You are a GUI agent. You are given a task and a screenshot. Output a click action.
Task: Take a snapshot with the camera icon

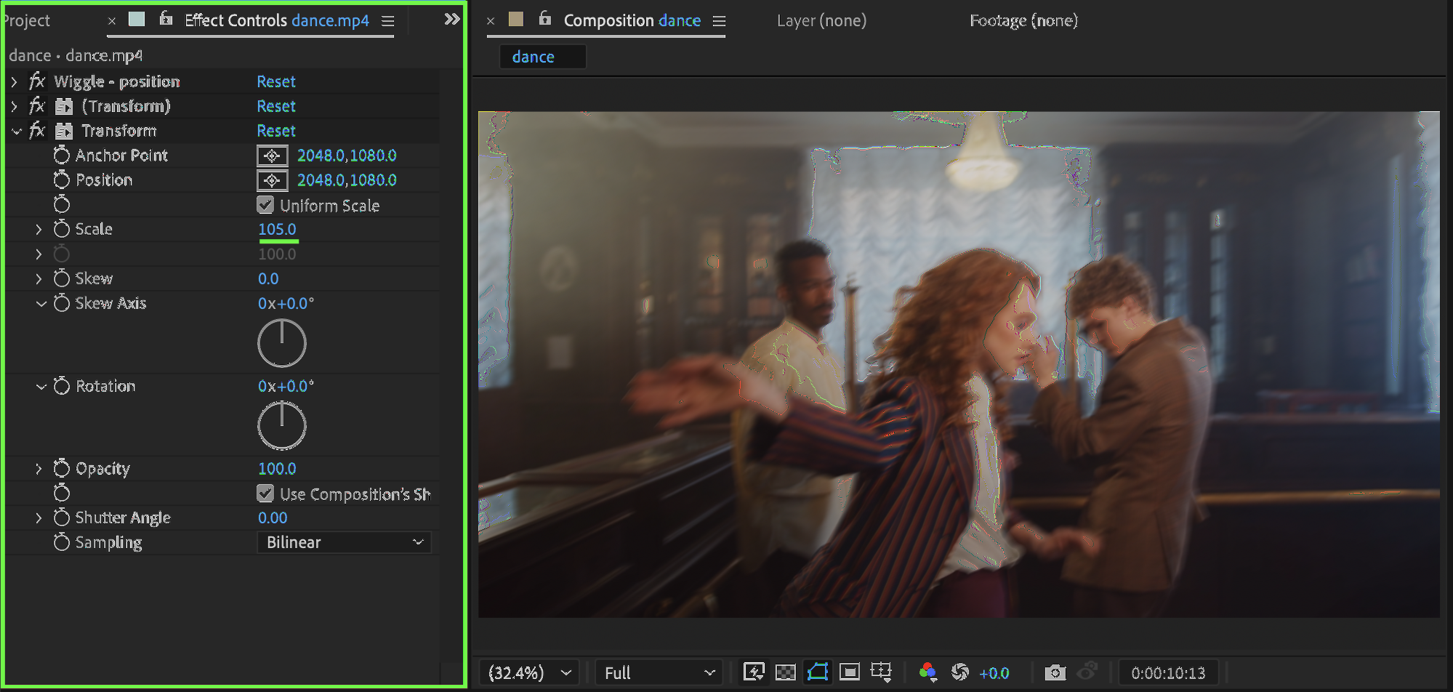click(1055, 672)
